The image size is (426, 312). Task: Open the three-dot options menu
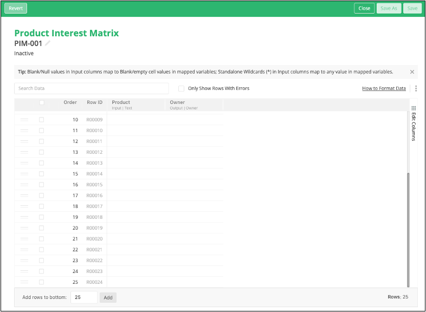(x=416, y=88)
